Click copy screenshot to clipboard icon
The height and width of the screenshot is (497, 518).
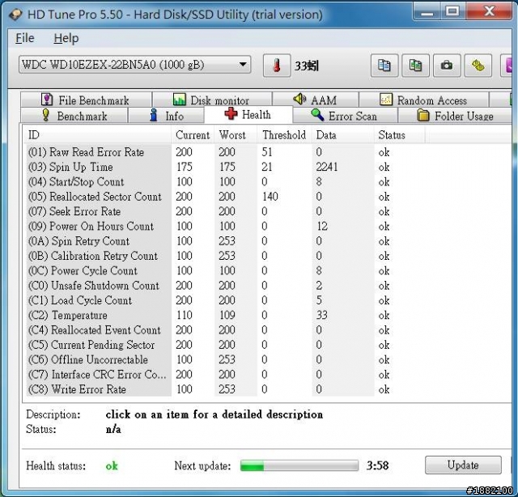(x=415, y=66)
